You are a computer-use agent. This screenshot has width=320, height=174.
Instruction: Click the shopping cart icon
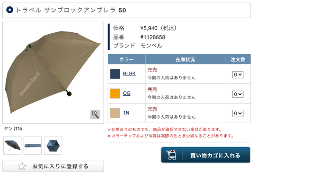(171, 155)
